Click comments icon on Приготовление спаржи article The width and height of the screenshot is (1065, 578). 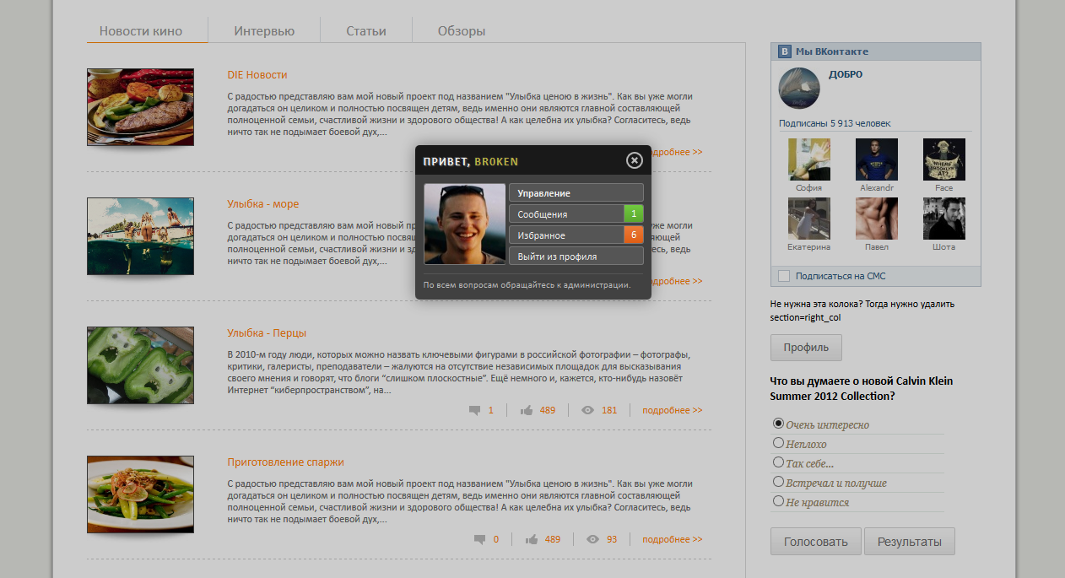click(479, 540)
